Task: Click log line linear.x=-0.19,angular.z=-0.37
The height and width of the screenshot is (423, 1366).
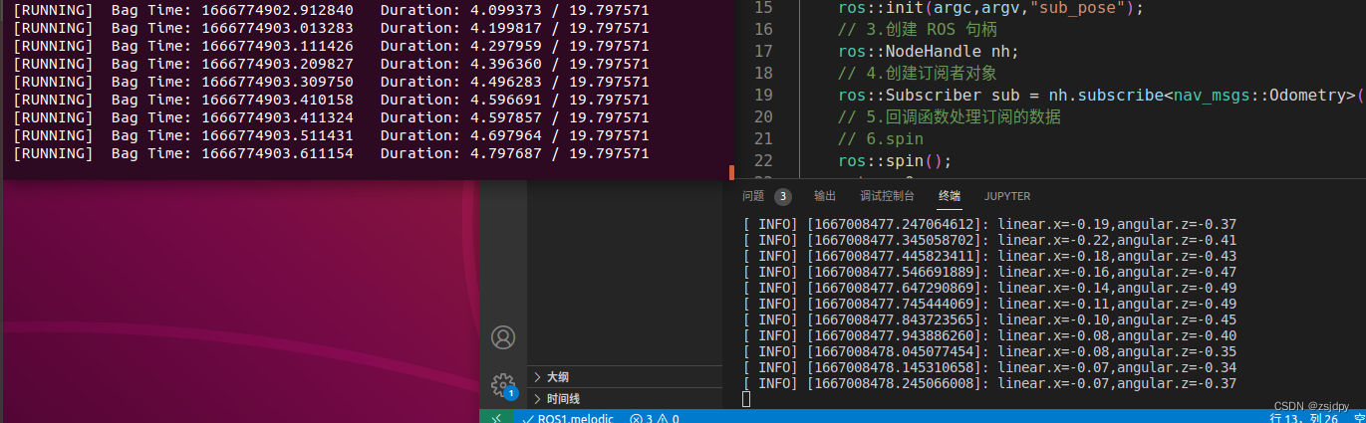Action: coord(989,224)
